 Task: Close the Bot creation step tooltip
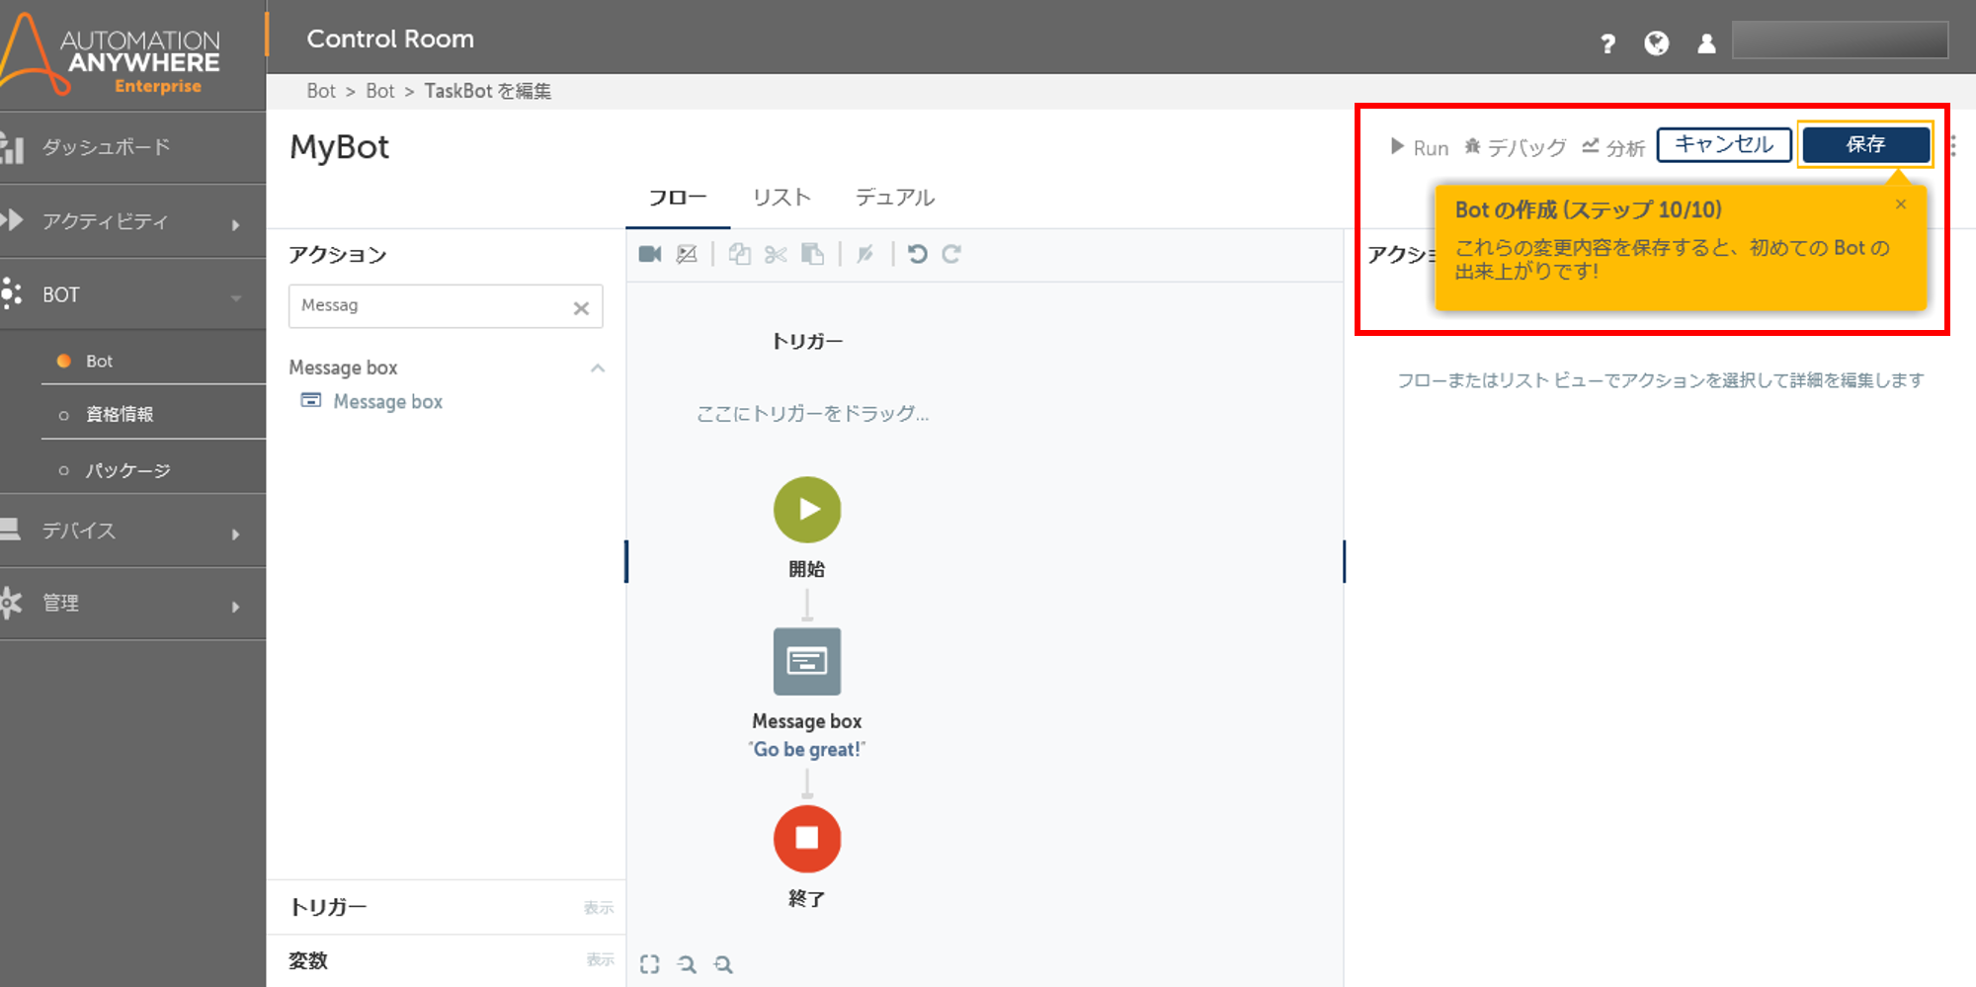point(1901,205)
